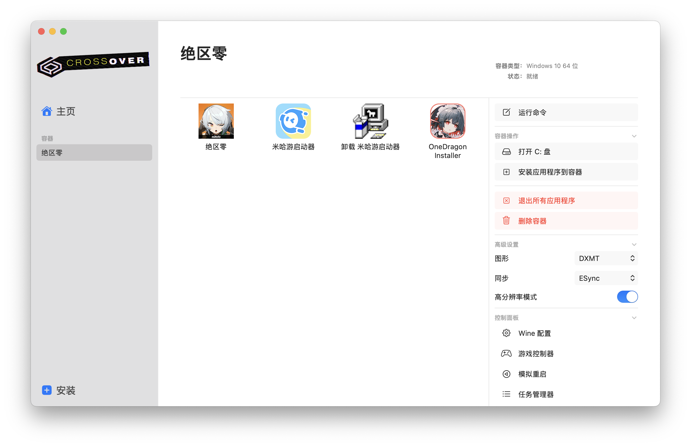Screen dimensions: 691x447
Task: Collapse the 控制面板 section
Action: tap(634, 318)
